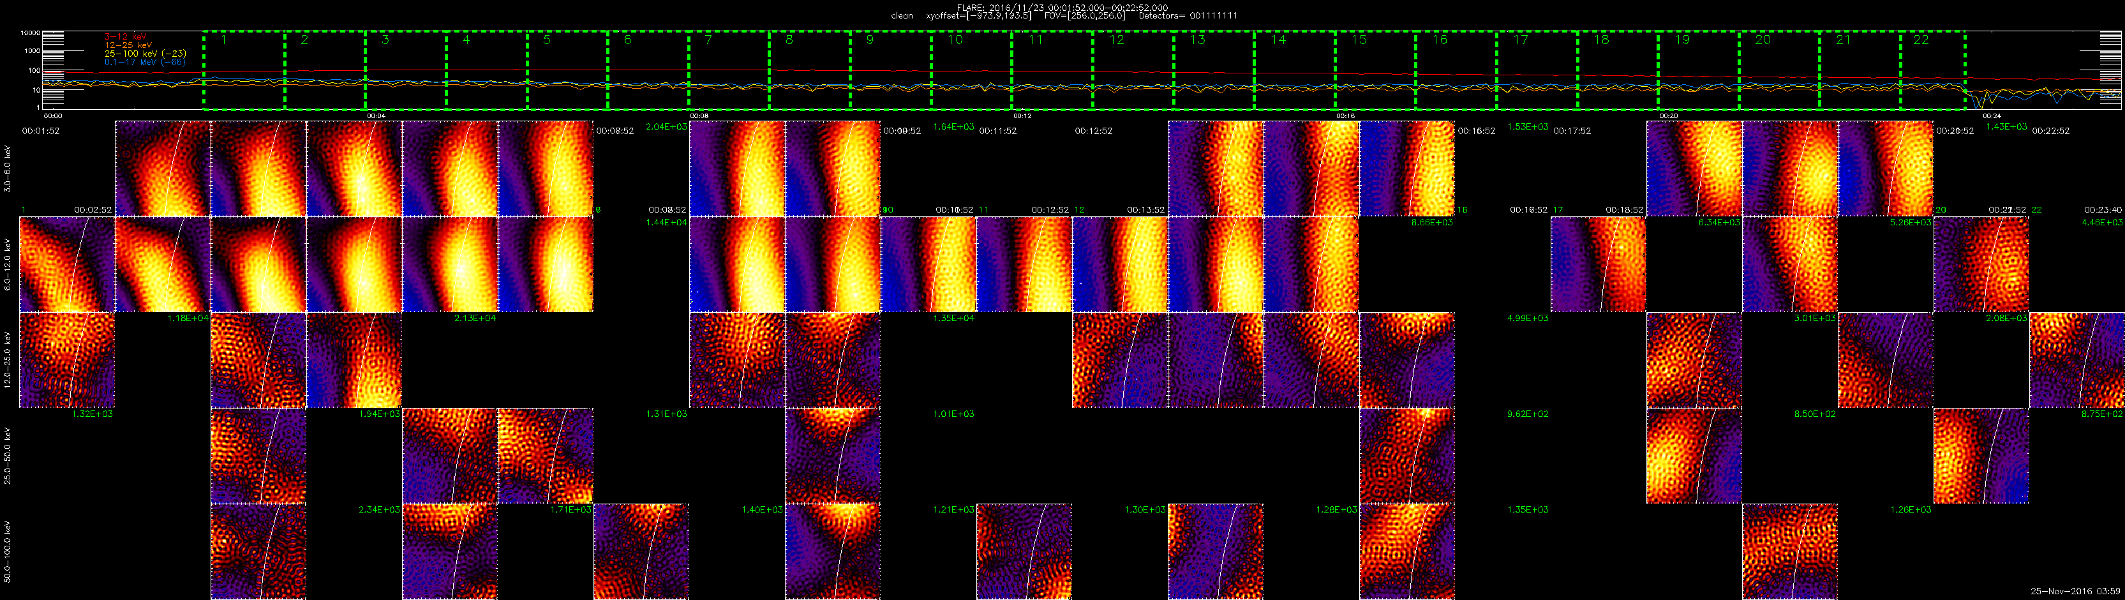
Task: Select time interval 1 in the light curve
Action: point(244,70)
